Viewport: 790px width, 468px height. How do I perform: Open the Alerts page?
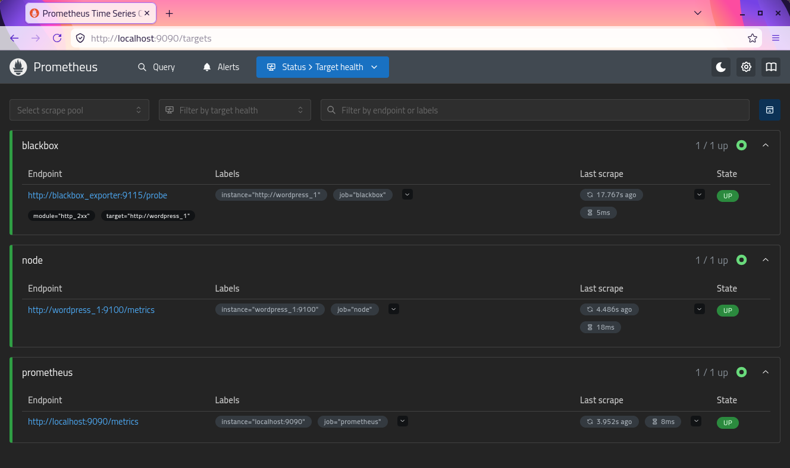[x=221, y=67]
